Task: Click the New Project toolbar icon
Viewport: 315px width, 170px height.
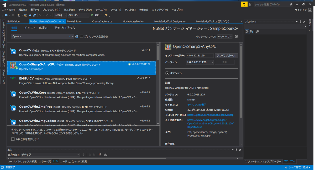Action: pos(19,15)
